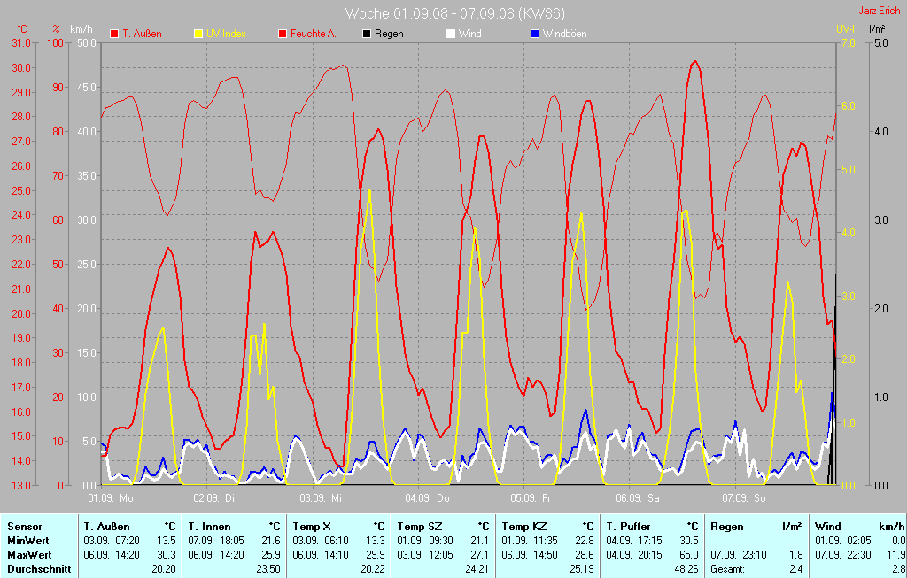Image resolution: width=907 pixels, height=578 pixels.
Task: Click the 'l/m²' axis unit above the chart
Action: tap(876, 28)
